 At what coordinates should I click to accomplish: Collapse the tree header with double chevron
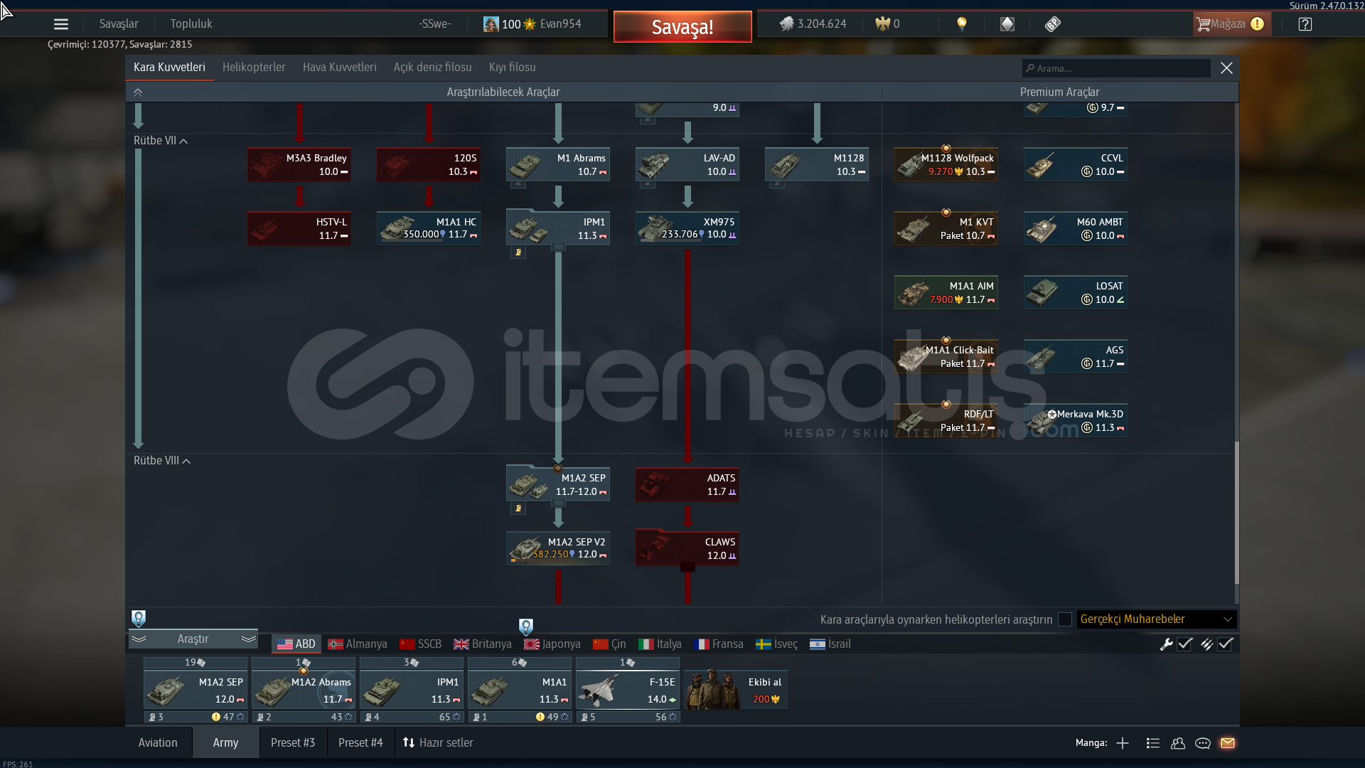(138, 92)
